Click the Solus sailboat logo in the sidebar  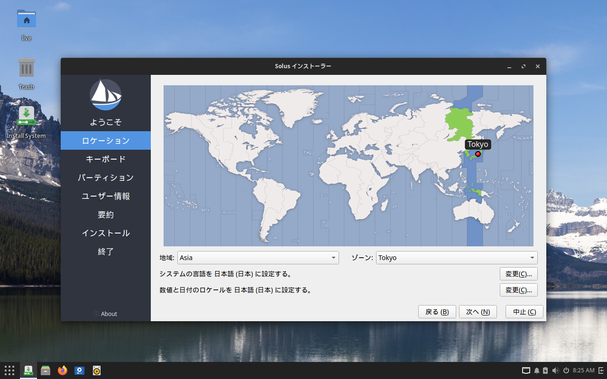pos(106,95)
